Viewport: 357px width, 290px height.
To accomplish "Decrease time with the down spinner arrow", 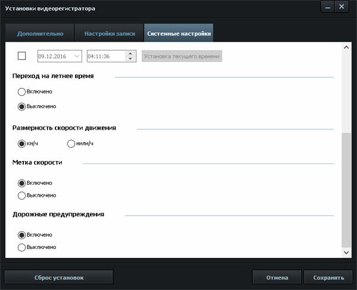I will pos(130,59).
